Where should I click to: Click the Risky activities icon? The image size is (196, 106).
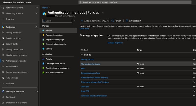[x=3, y=78]
